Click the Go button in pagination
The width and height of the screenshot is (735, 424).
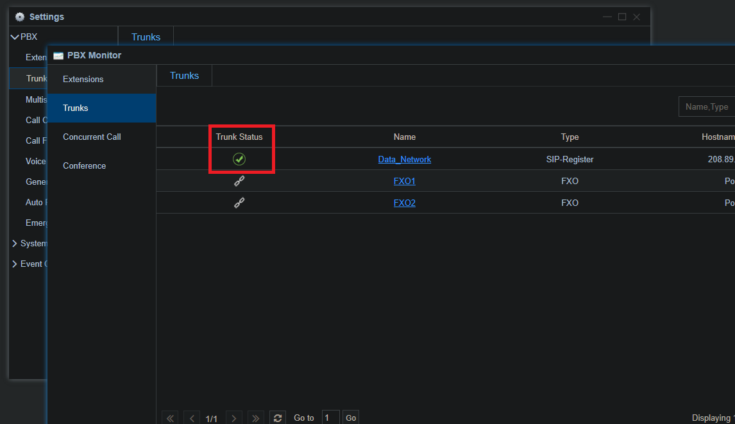351,418
